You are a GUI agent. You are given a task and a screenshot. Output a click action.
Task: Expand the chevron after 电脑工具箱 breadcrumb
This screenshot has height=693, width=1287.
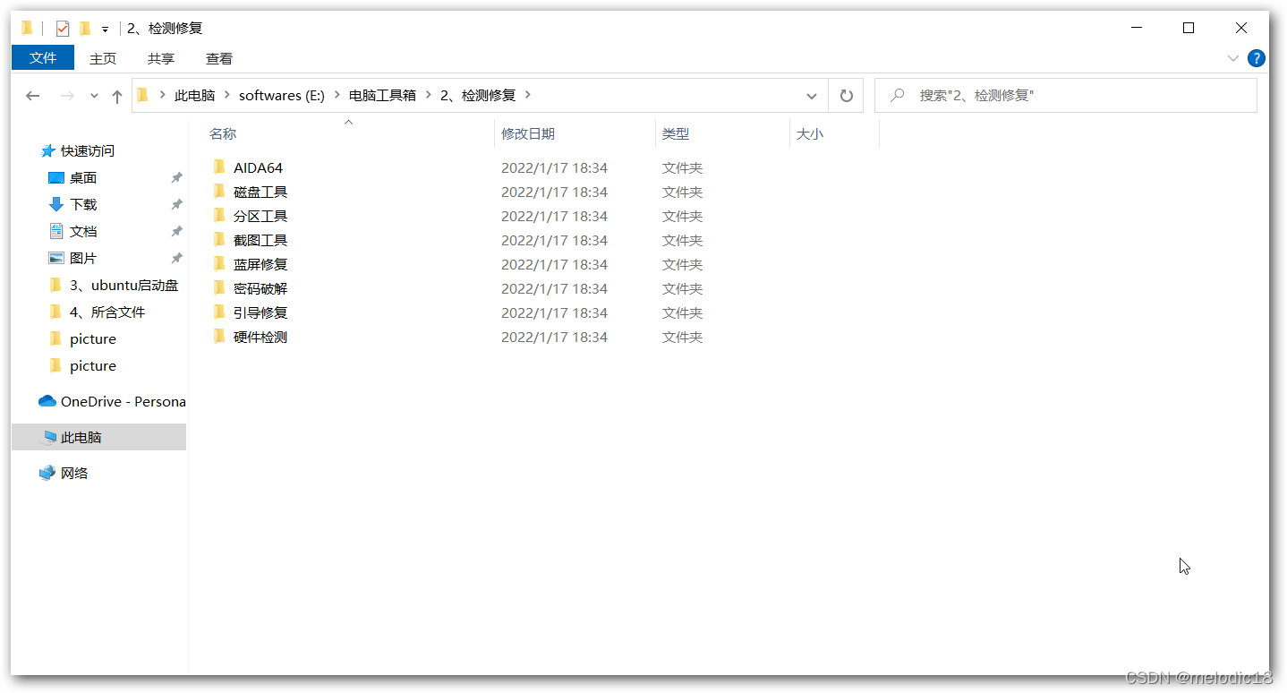(x=429, y=95)
